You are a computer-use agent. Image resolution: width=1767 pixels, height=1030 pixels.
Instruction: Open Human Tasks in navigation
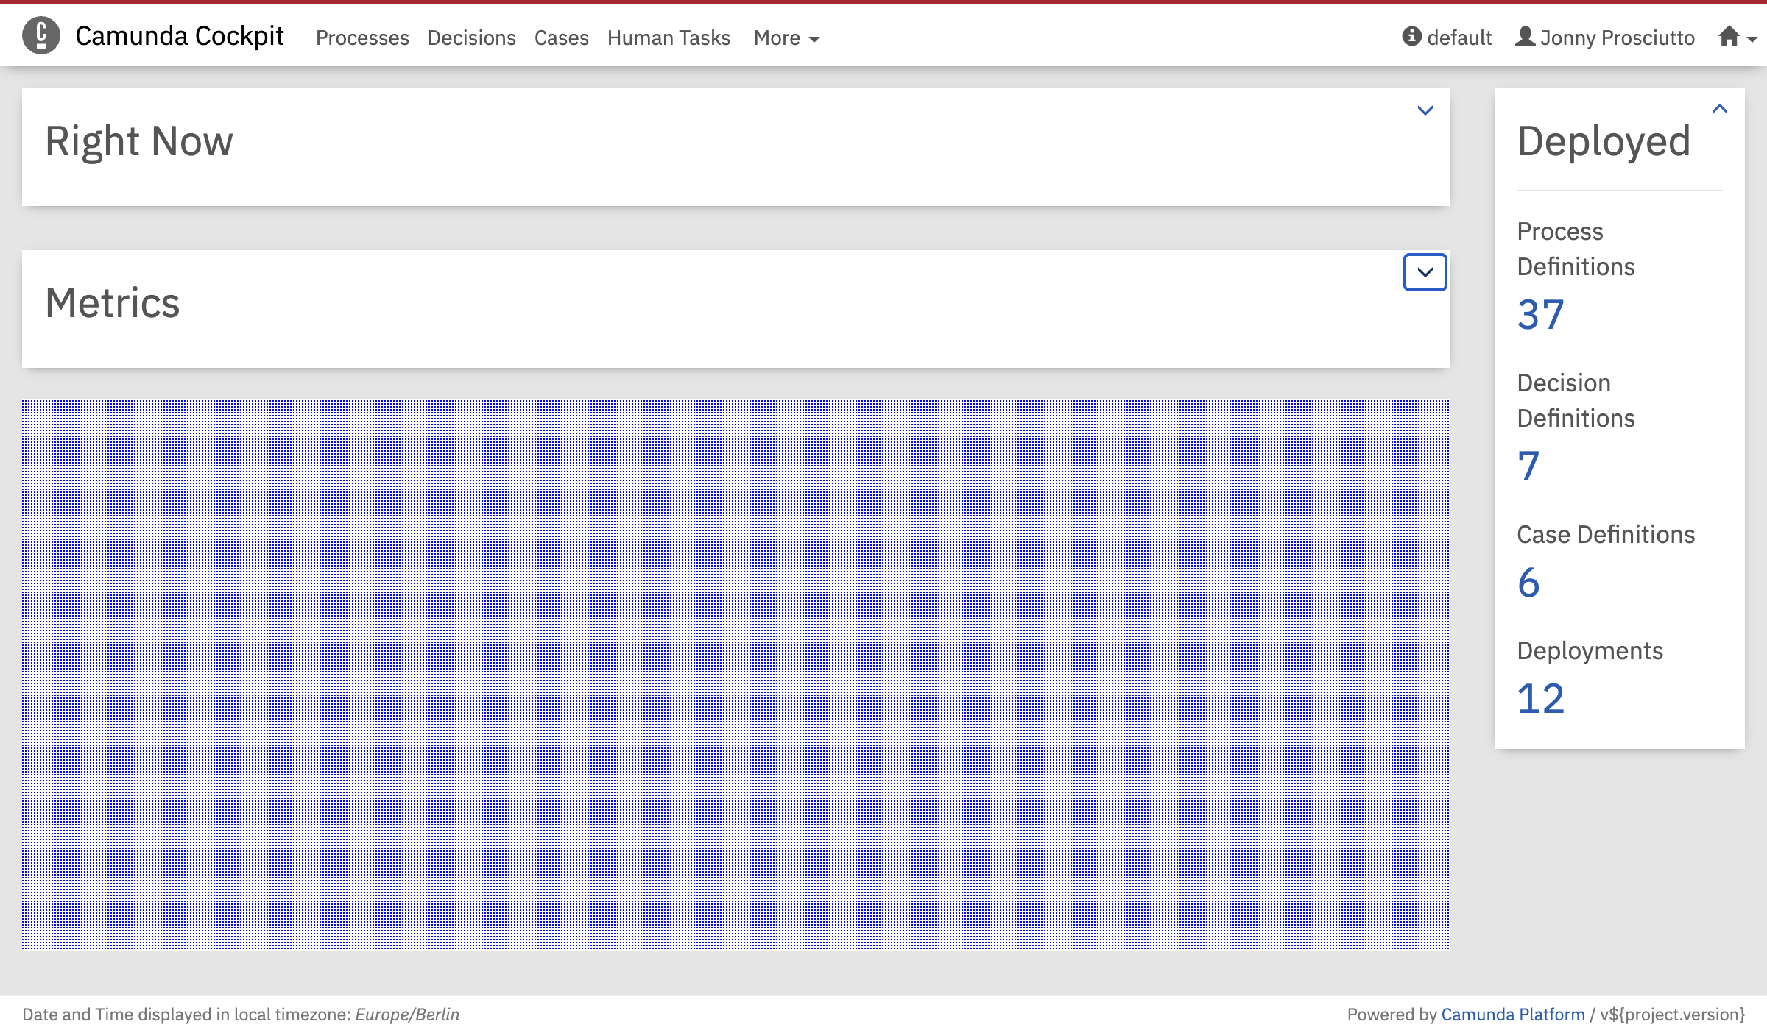point(669,38)
